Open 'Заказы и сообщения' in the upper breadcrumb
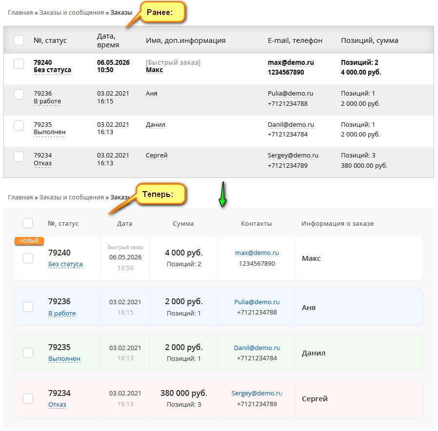 (72, 13)
